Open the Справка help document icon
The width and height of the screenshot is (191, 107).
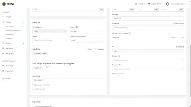tap(136, 4)
